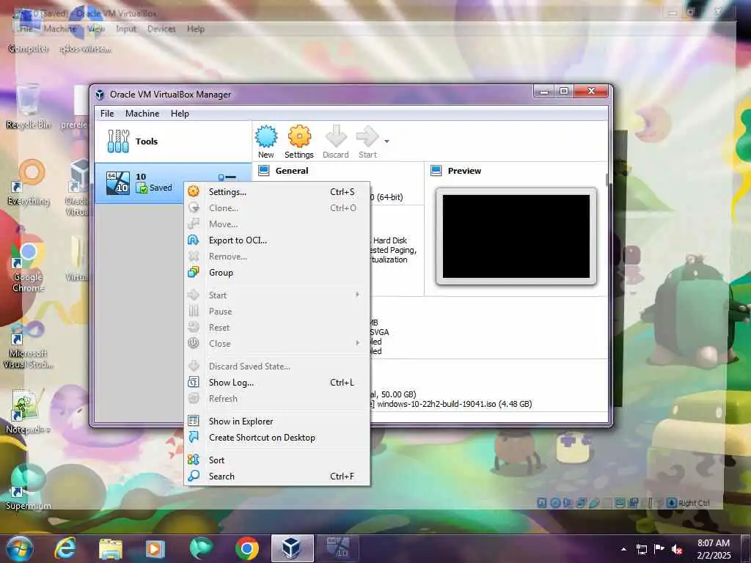
Task: Open Windows Explorer from taskbar
Action: (111, 548)
